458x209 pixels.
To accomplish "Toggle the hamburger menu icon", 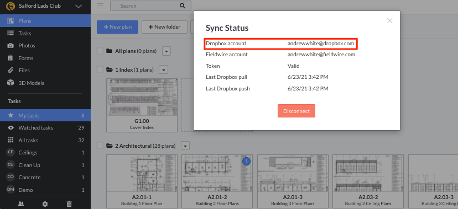I will point(101,6).
